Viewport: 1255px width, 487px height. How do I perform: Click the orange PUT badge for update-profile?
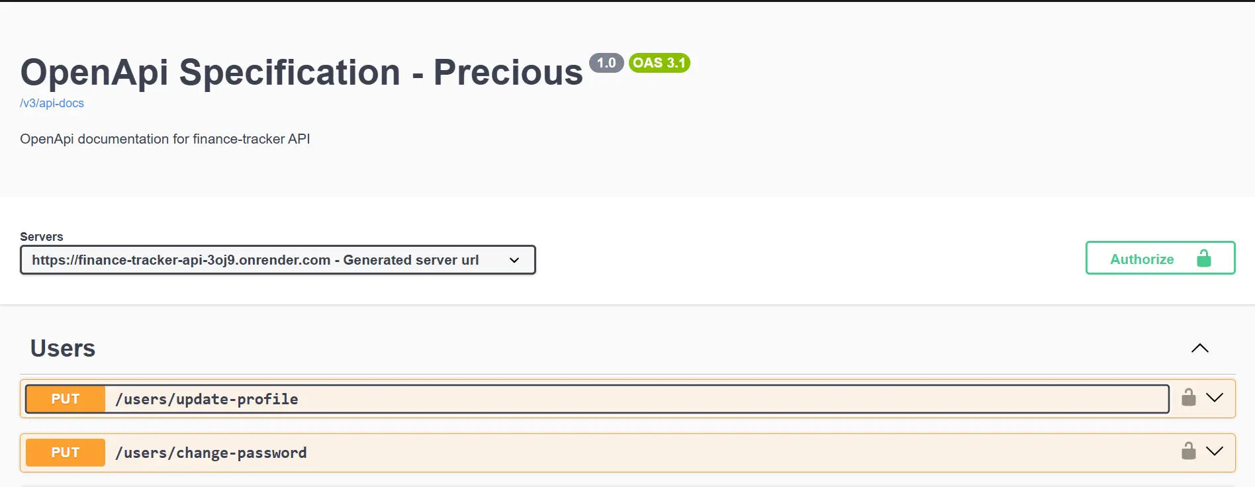tap(66, 399)
